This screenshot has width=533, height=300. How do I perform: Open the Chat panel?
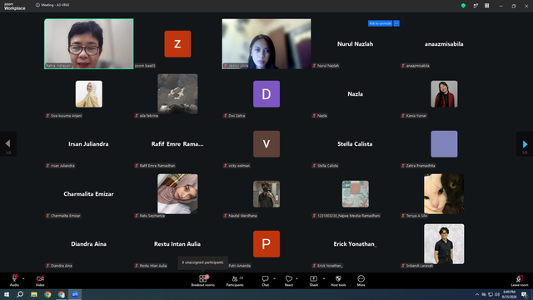tap(265, 281)
